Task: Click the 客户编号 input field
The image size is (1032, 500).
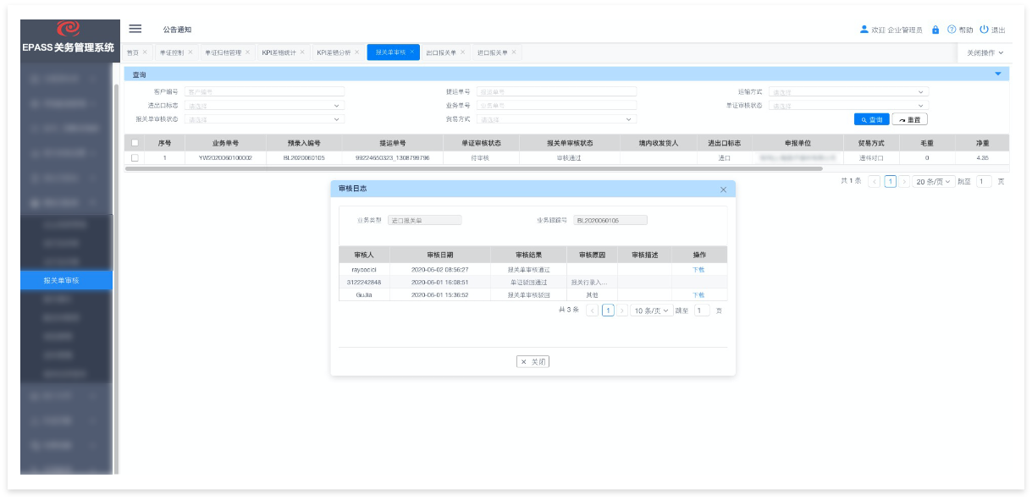Action: point(265,92)
